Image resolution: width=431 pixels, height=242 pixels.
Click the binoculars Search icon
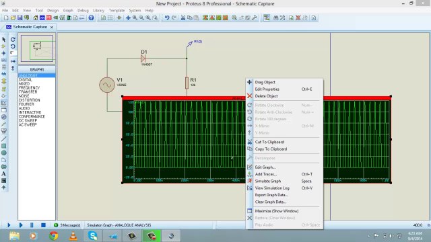275,18
